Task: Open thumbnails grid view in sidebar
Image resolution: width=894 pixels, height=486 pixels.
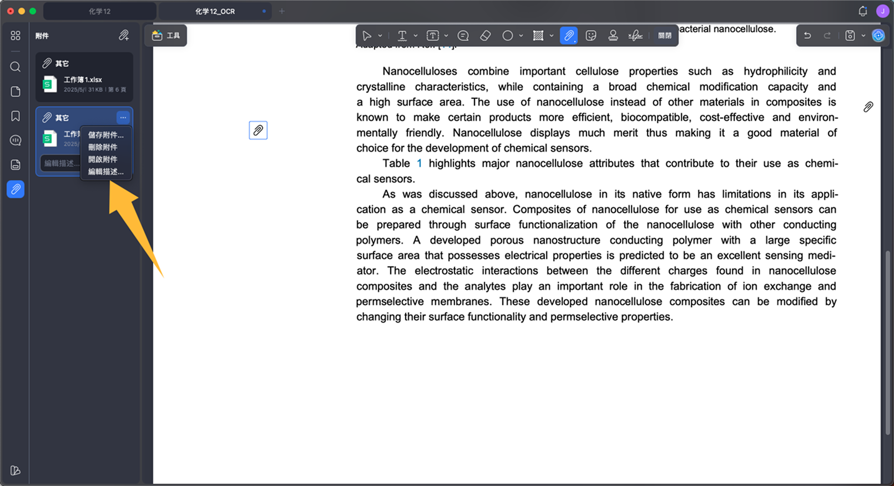Action: (16, 36)
